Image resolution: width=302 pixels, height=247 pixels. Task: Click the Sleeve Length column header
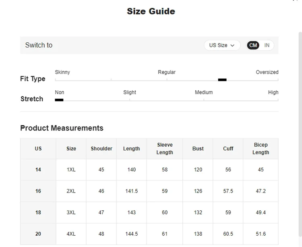pyautogui.click(x=165, y=149)
